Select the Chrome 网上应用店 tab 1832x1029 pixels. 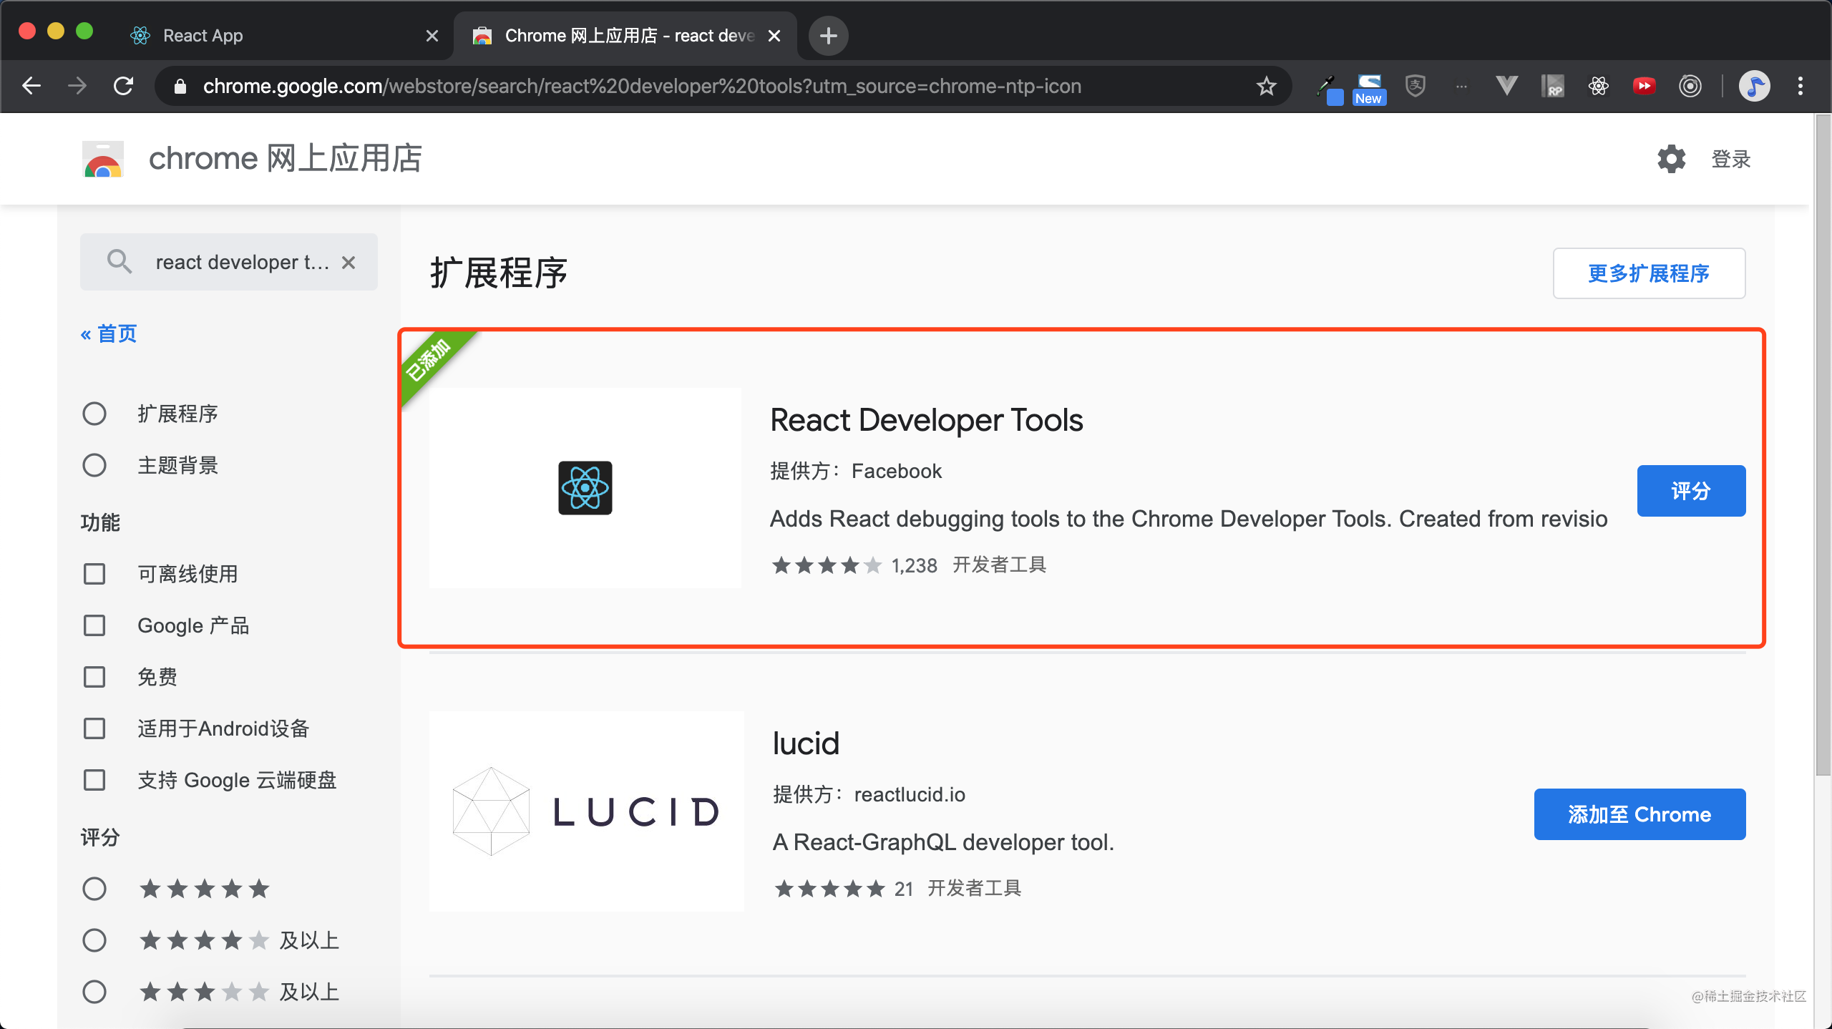(625, 36)
